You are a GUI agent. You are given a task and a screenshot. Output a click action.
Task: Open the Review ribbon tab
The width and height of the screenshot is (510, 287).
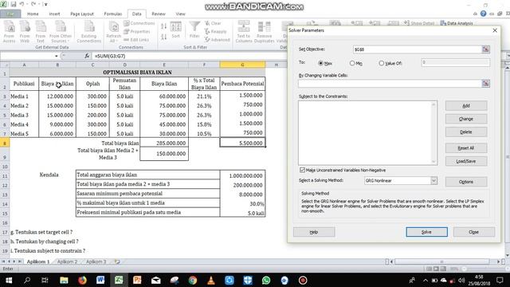(x=159, y=14)
